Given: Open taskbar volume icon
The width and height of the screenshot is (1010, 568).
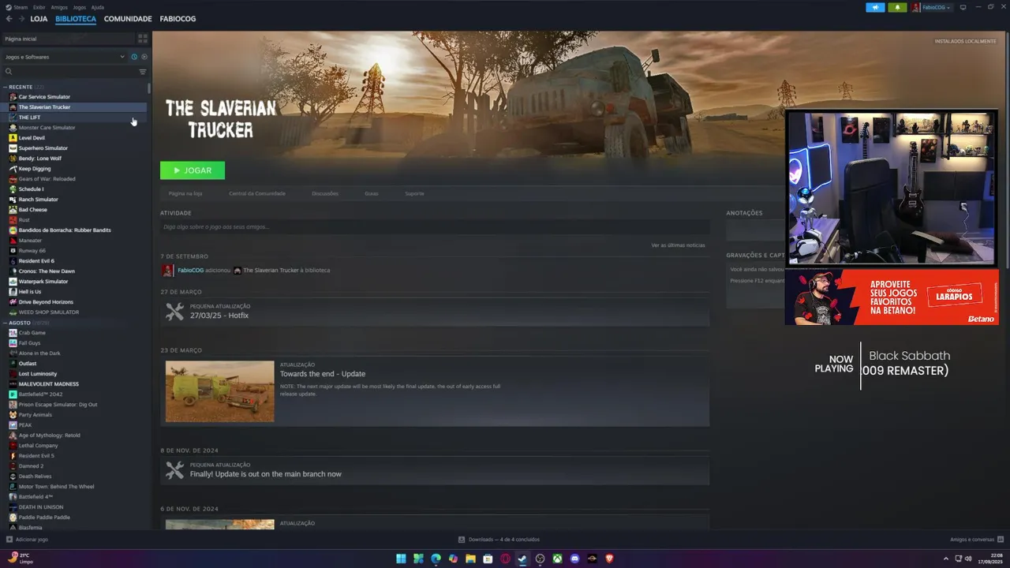Looking at the screenshot, I should point(968,559).
